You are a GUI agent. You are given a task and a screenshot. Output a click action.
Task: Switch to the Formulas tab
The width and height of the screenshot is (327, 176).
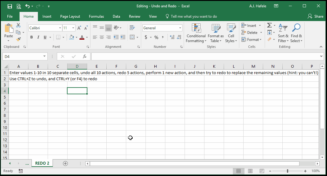pyautogui.click(x=96, y=16)
